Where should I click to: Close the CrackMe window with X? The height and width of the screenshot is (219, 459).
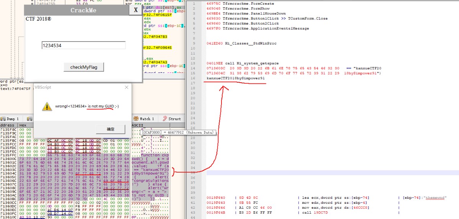tap(135, 10)
